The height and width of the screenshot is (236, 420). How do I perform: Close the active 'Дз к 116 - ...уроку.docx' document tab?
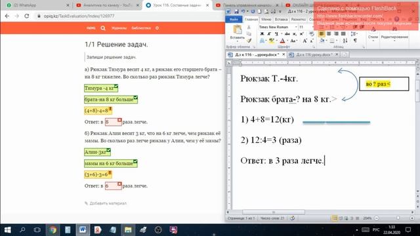point(283,54)
